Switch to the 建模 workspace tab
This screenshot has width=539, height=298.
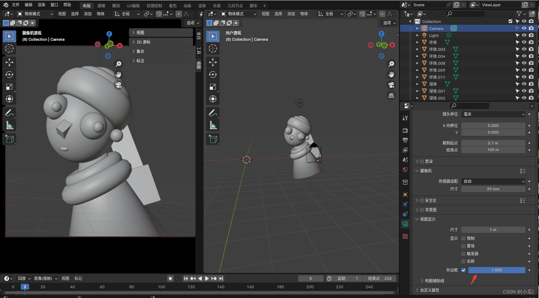101,6
